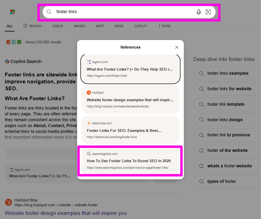Search for footer link template suggestion

(x=227, y=104)
